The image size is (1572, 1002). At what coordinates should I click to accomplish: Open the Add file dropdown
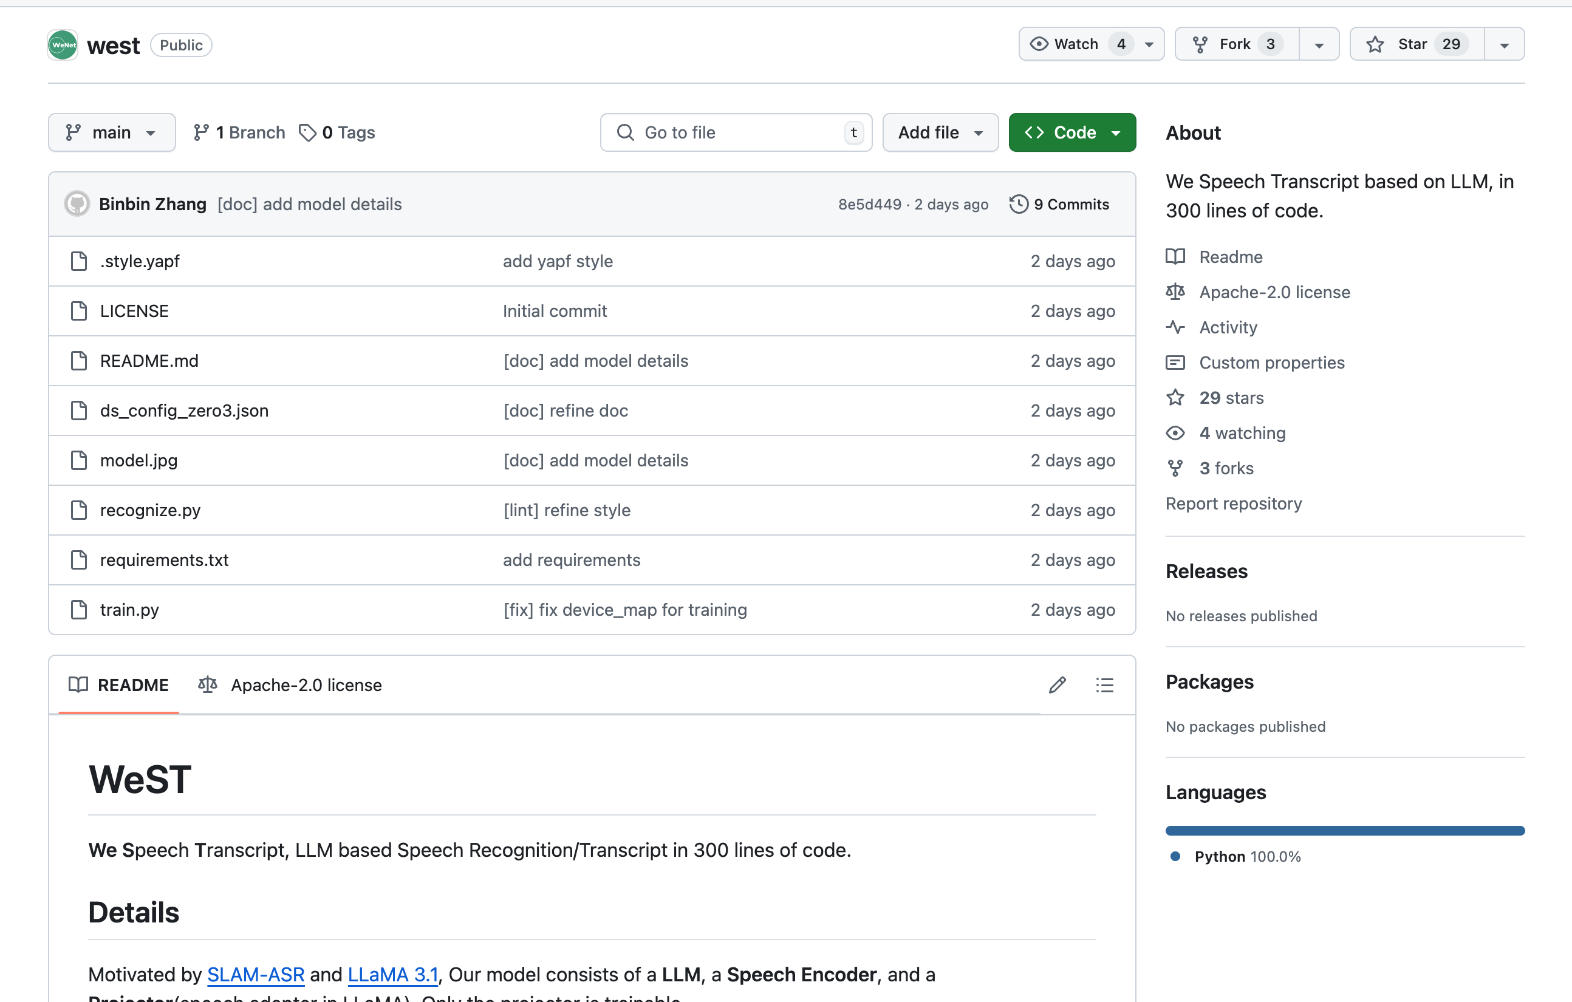[940, 132]
